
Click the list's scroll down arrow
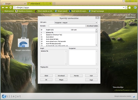(96, 45)
